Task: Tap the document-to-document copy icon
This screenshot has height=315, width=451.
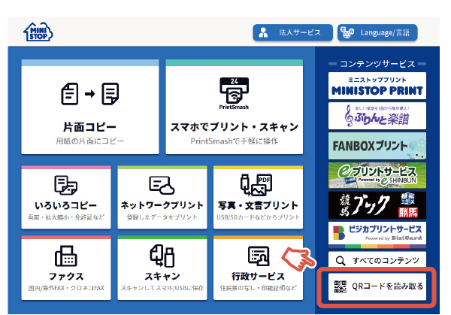Action: pos(90,94)
